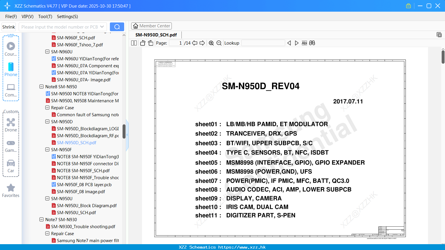Toggle the two-page layout view icon
The image size is (445, 250).
tap(134, 43)
